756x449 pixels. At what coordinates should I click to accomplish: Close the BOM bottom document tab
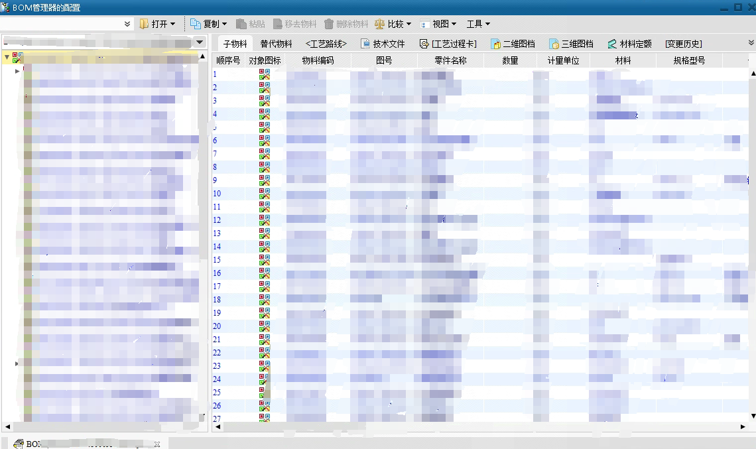(x=157, y=444)
